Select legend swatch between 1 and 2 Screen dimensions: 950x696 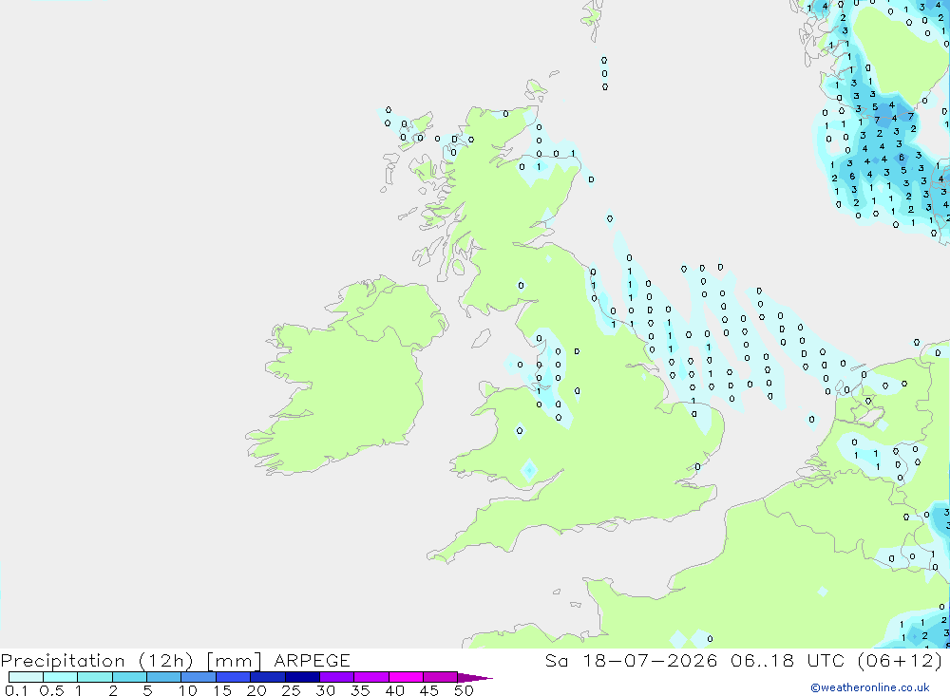click(x=95, y=677)
